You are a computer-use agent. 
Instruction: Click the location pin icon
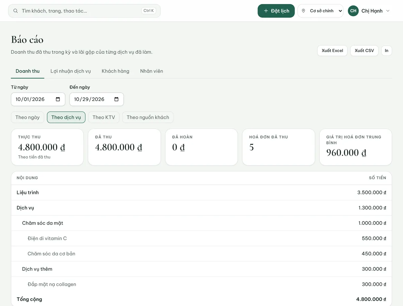pos(304,11)
